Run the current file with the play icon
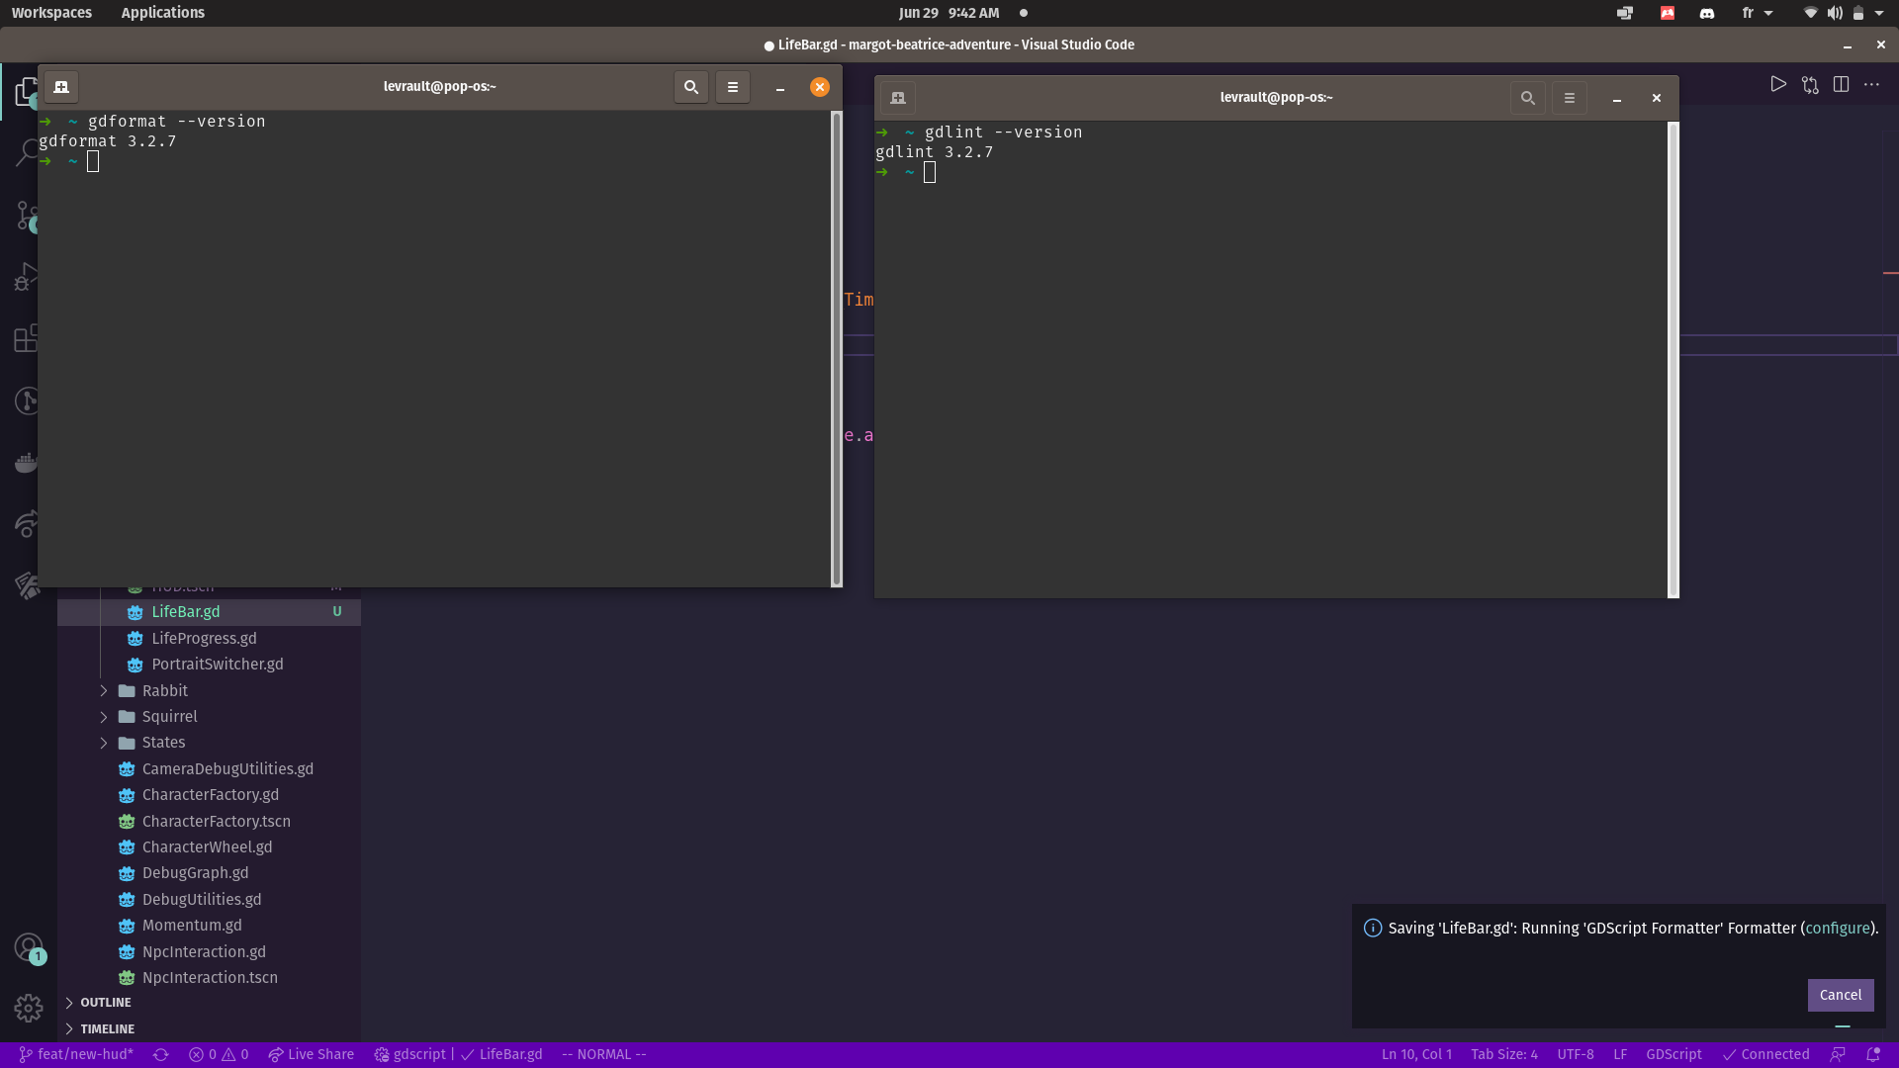This screenshot has height=1068, width=1899. click(x=1778, y=84)
